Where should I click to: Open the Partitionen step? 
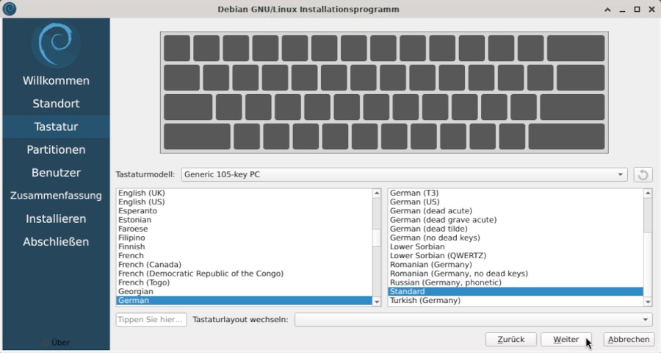(x=56, y=149)
